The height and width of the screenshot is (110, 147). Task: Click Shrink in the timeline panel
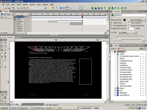pyautogui.click(x=4, y=33)
